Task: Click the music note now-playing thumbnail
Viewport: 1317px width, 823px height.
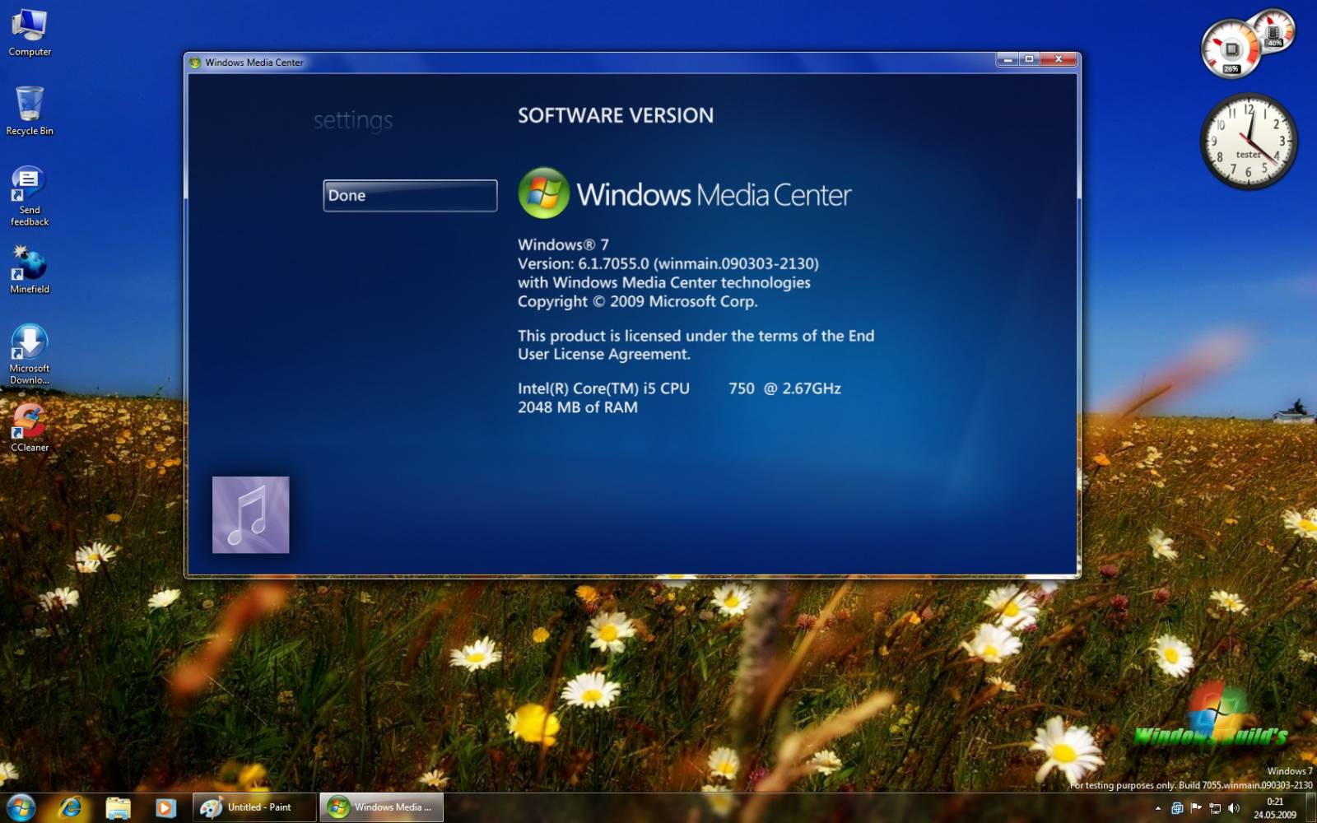Action: point(251,515)
